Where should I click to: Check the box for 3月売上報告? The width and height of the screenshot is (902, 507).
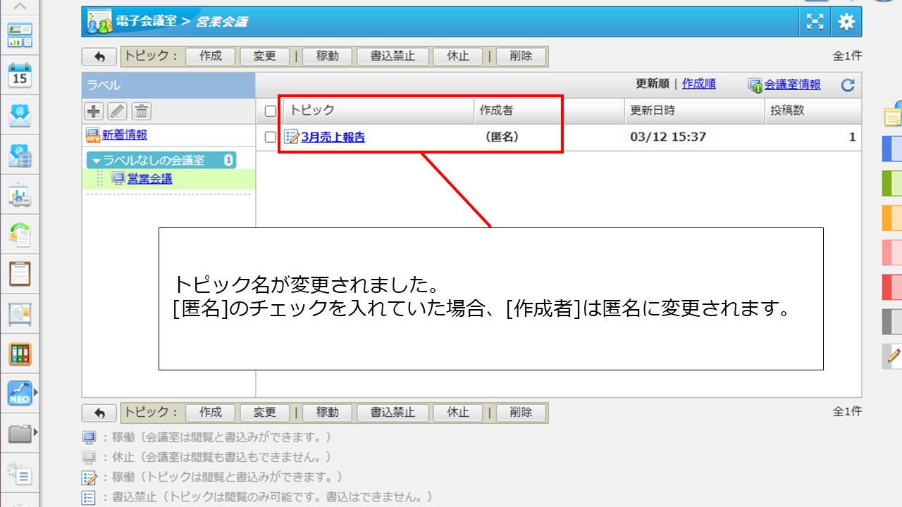pyautogui.click(x=271, y=137)
